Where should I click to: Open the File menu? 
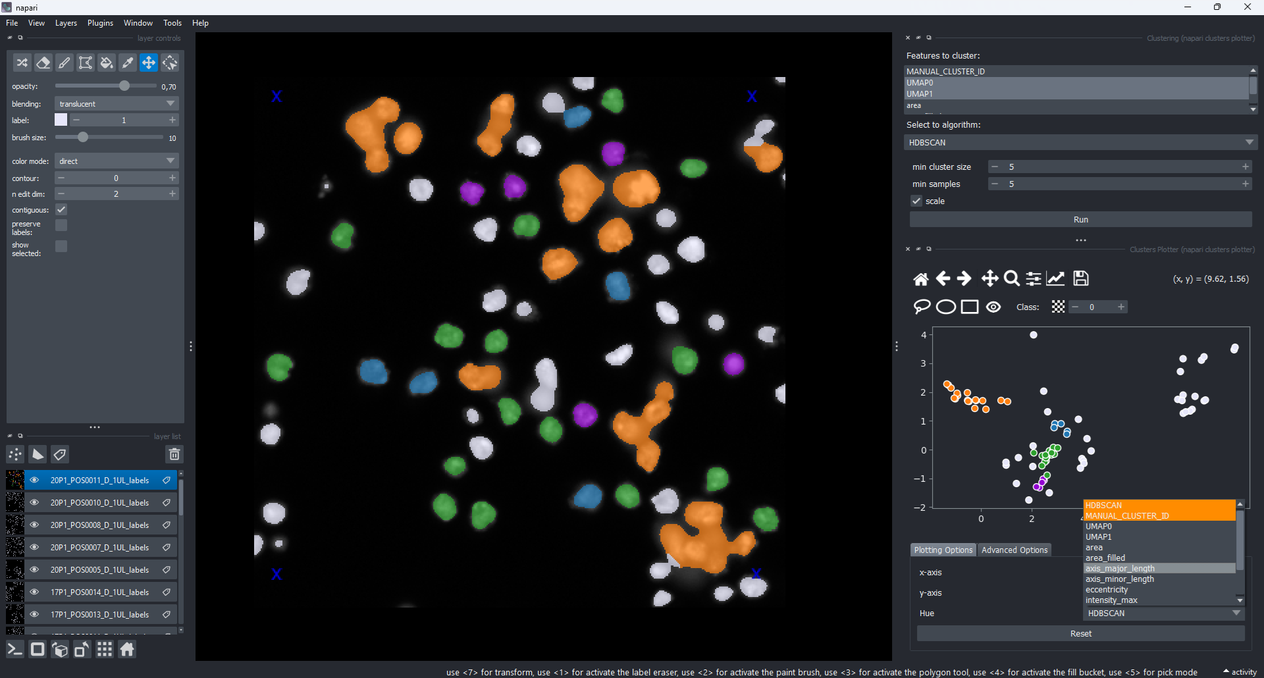point(12,23)
